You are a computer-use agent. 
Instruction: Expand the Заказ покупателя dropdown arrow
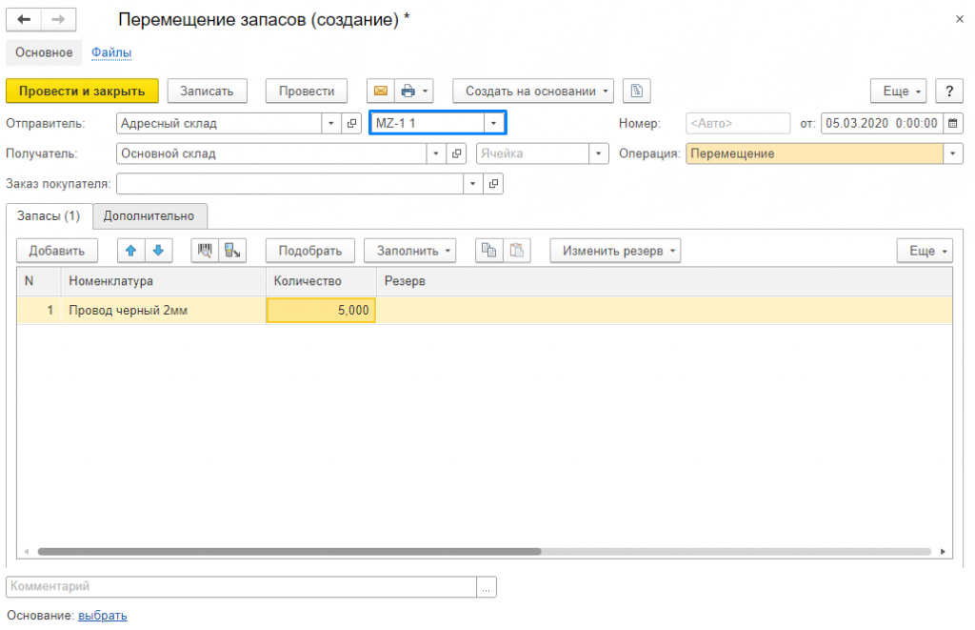click(x=472, y=184)
